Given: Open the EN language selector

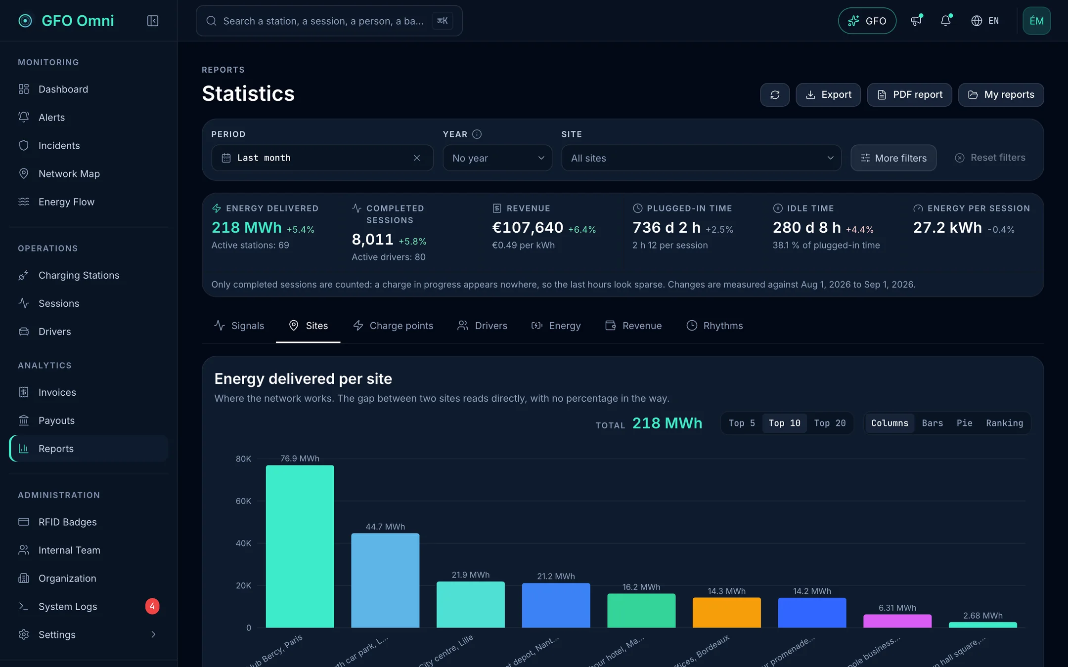Looking at the screenshot, I should click(x=985, y=21).
